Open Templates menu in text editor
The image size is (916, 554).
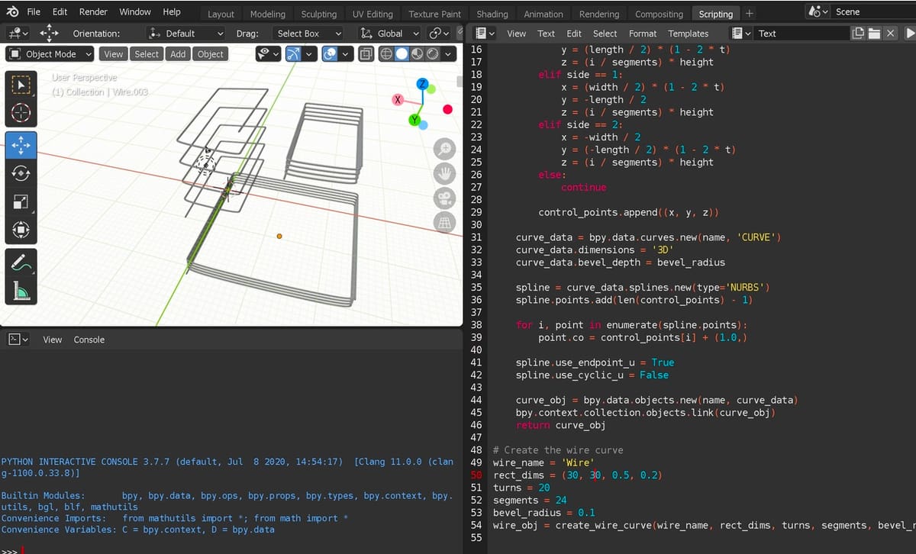pos(688,34)
